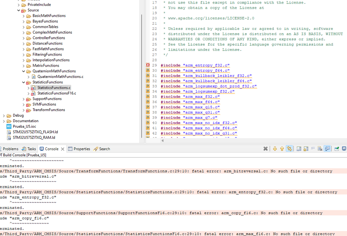The image size is (347, 236).
Task: Expand StatisticsFunctions.c file node
Action: 28,88
